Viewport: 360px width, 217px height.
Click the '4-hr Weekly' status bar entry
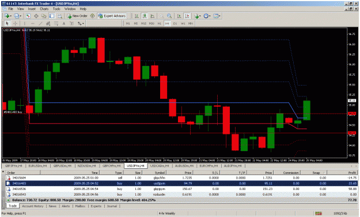167,214
